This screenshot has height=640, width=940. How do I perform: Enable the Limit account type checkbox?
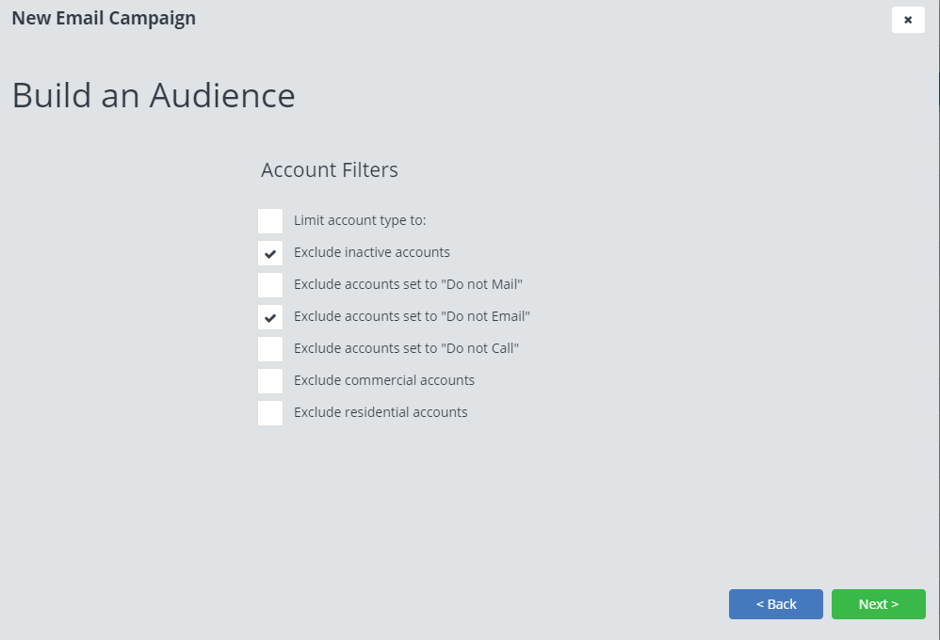coord(270,221)
